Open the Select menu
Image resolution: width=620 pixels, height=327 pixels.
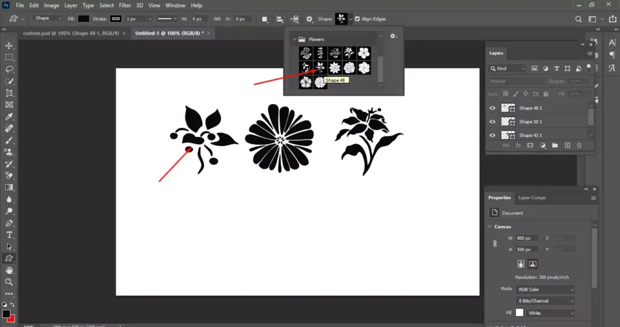tap(107, 5)
